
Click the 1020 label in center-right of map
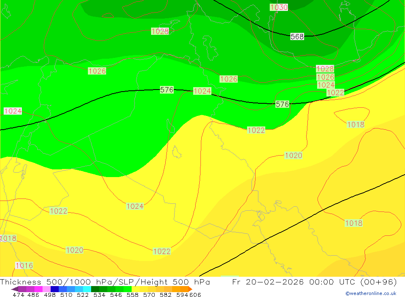[293, 155]
